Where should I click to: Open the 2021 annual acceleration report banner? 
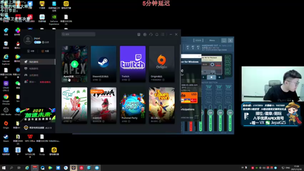pyautogui.click(x=38, y=115)
